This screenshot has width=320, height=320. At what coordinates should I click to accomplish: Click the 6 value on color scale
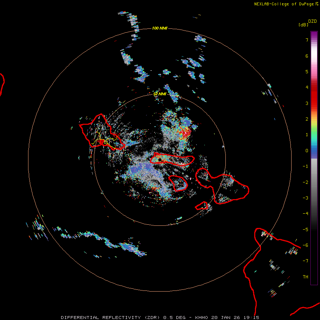[x=307, y=56]
